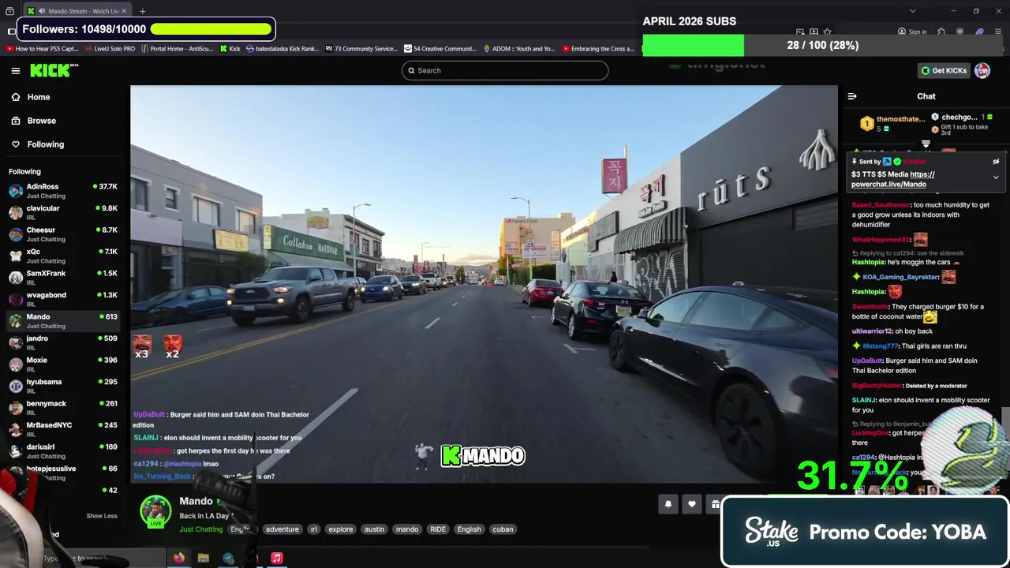Select Mando channel in sidebar
Image resolution: width=1010 pixels, height=568 pixels.
point(63,321)
